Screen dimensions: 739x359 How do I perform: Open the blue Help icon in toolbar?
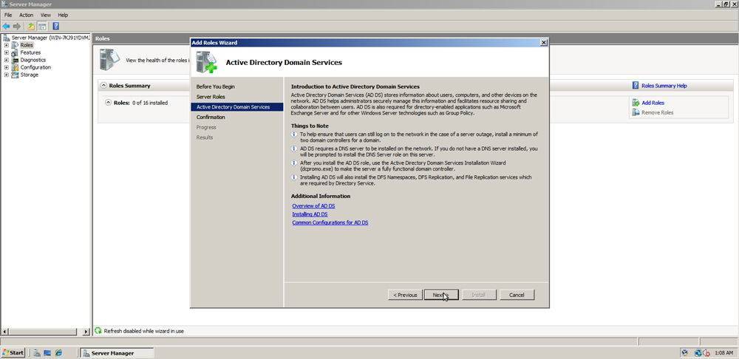click(x=55, y=27)
